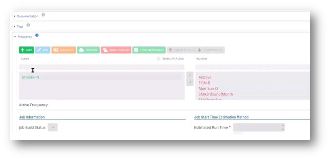This screenshot has width=330, height=160.
Task: Toggle Select All Active checkbox
Action: coord(158,59)
